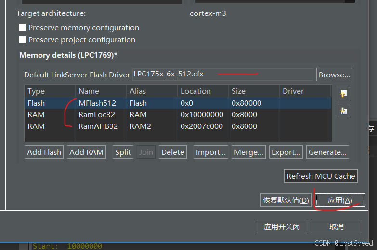
Task: Move selected memory row up
Action: [x=344, y=93]
